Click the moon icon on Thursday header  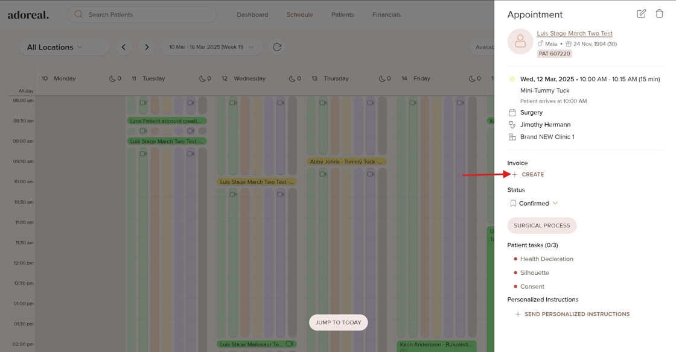(x=382, y=78)
